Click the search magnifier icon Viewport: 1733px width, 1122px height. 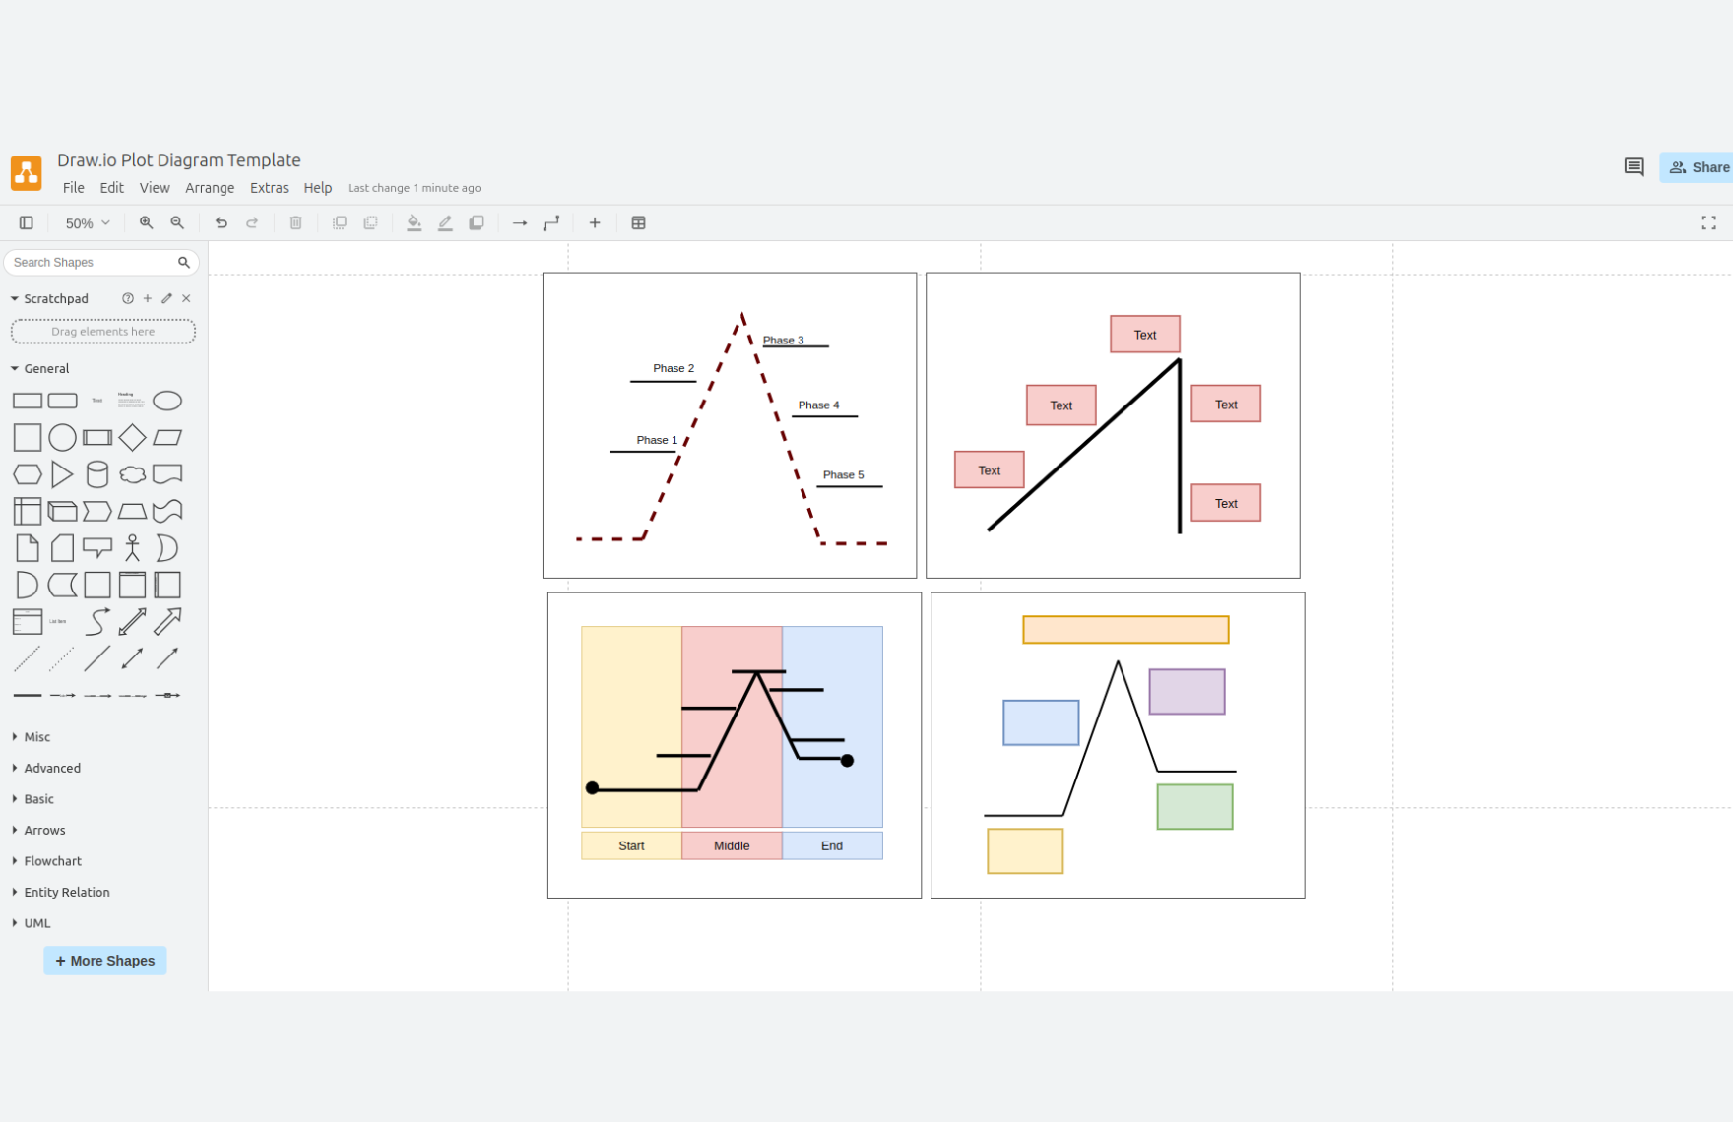coord(184,262)
